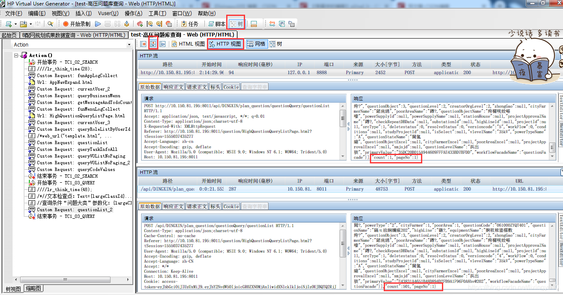The width and height of the screenshot is (563, 295).
Task: Switch to HTTP 视图
Action: click(x=225, y=44)
